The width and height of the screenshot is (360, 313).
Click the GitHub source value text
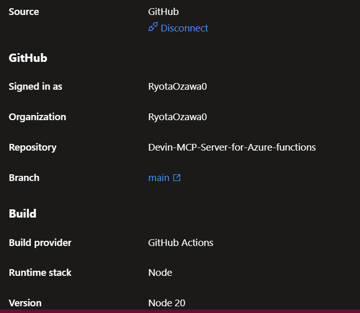click(x=163, y=12)
